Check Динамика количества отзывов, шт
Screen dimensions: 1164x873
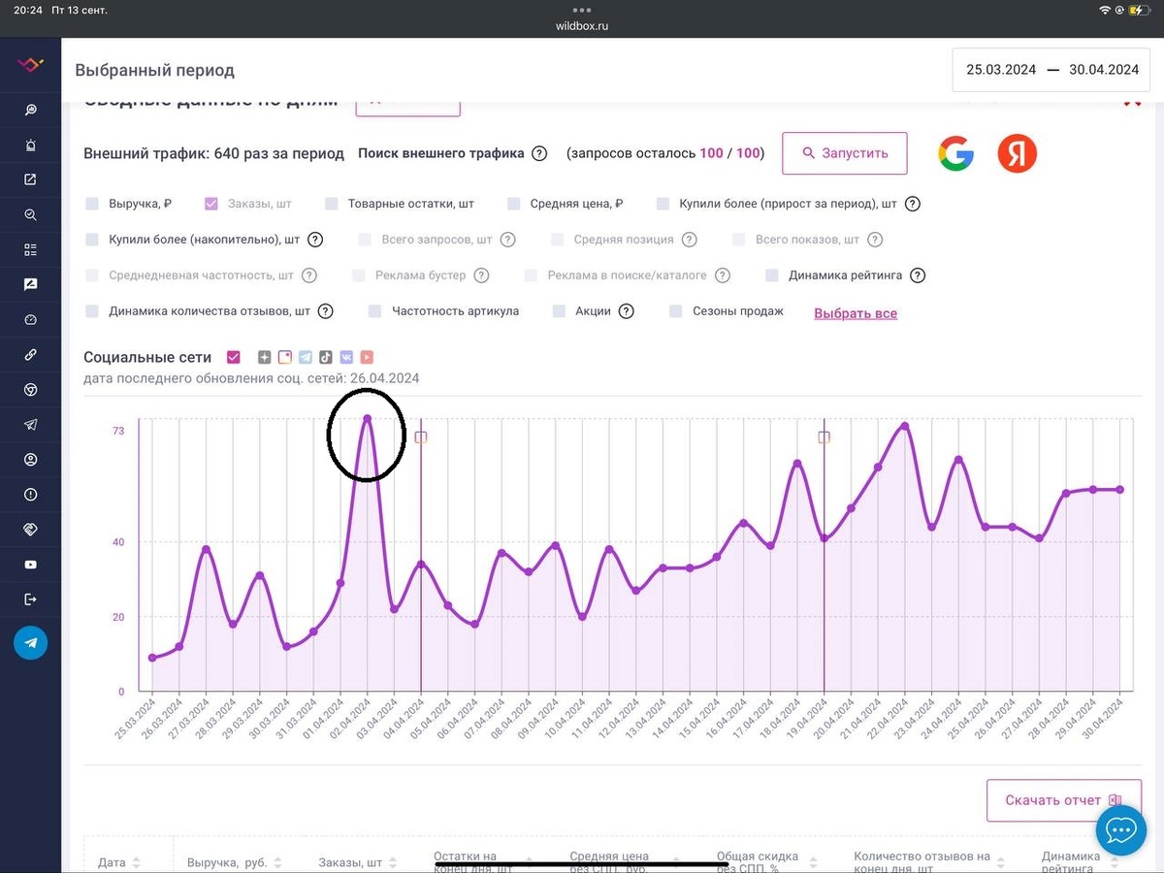(x=92, y=311)
